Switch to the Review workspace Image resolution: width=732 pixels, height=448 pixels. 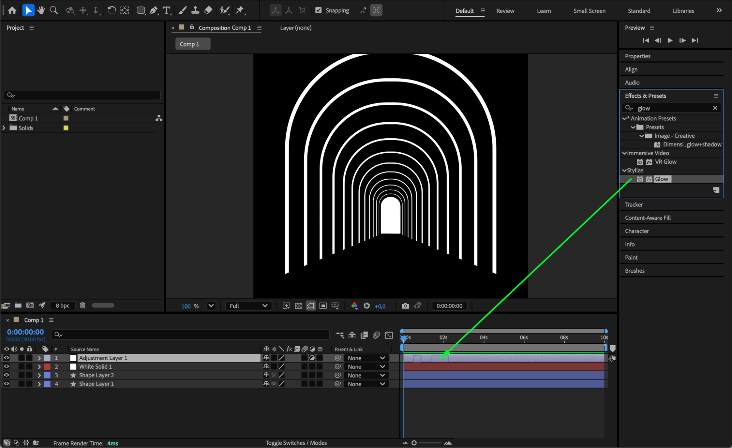(x=505, y=11)
